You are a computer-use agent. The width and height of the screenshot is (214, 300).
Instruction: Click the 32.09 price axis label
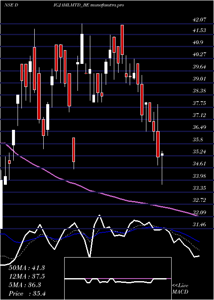coord(200,213)
